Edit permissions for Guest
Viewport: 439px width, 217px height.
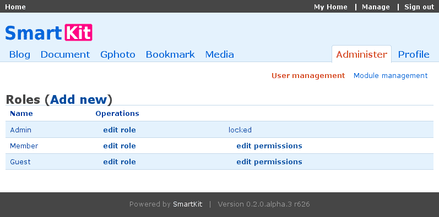269,162
